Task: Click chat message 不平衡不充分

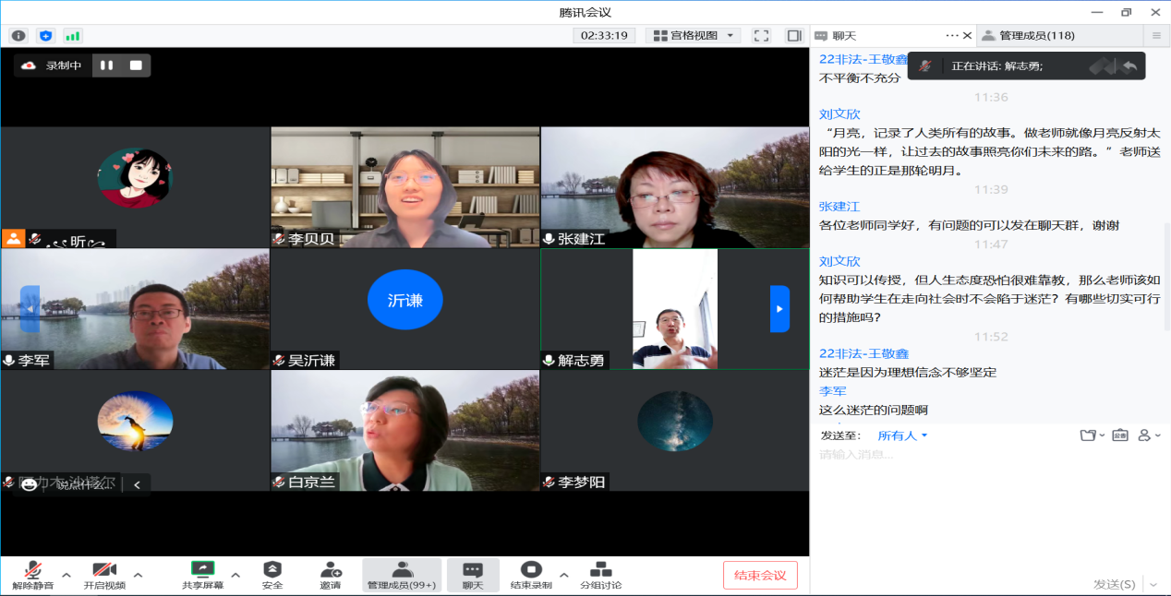Action: pos(860,77)
